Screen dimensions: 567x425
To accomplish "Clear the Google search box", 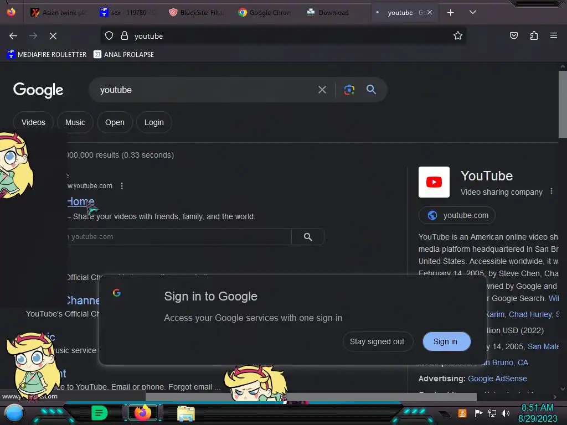I will (x=322, y=90).
